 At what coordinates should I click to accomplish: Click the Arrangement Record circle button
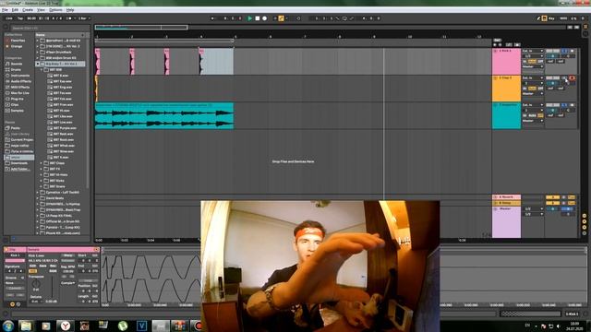coord(265,18)
